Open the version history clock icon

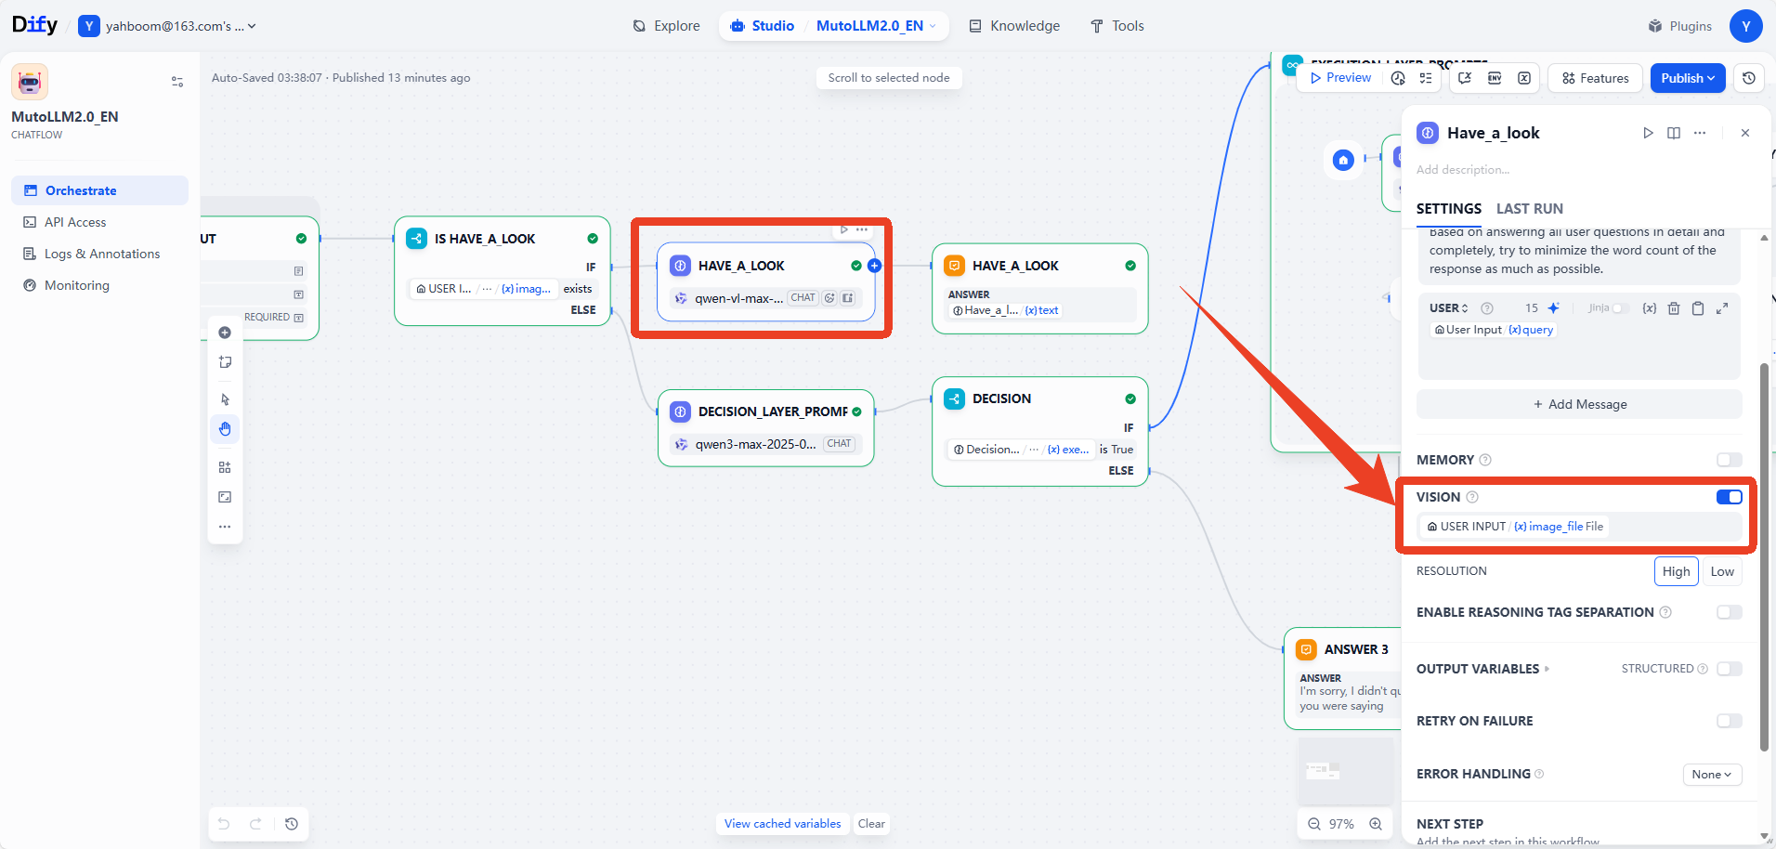tap(1749, 78)
